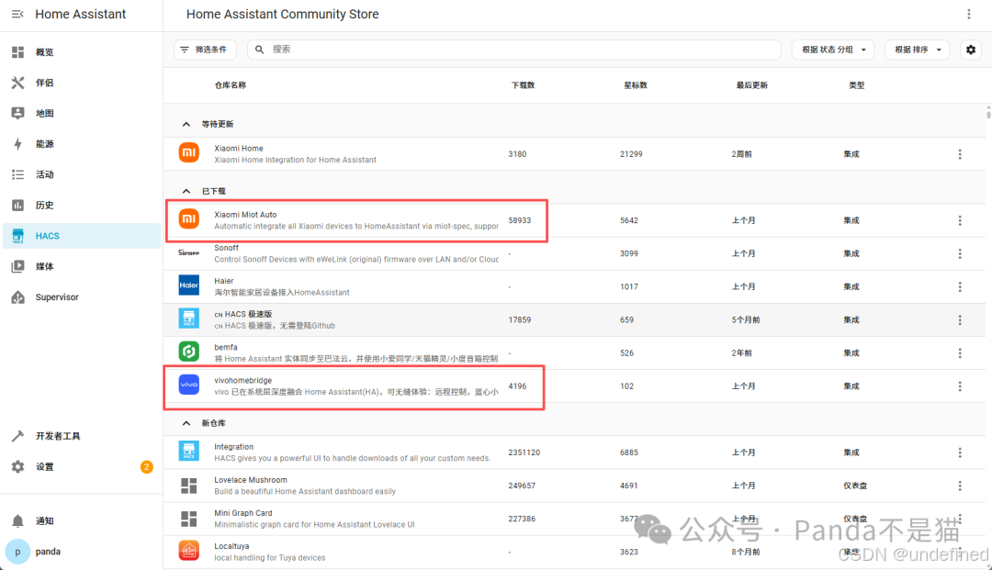Click the Haier repository logo
This screenshot has height=570, width=992.
(x=188, y=285)
